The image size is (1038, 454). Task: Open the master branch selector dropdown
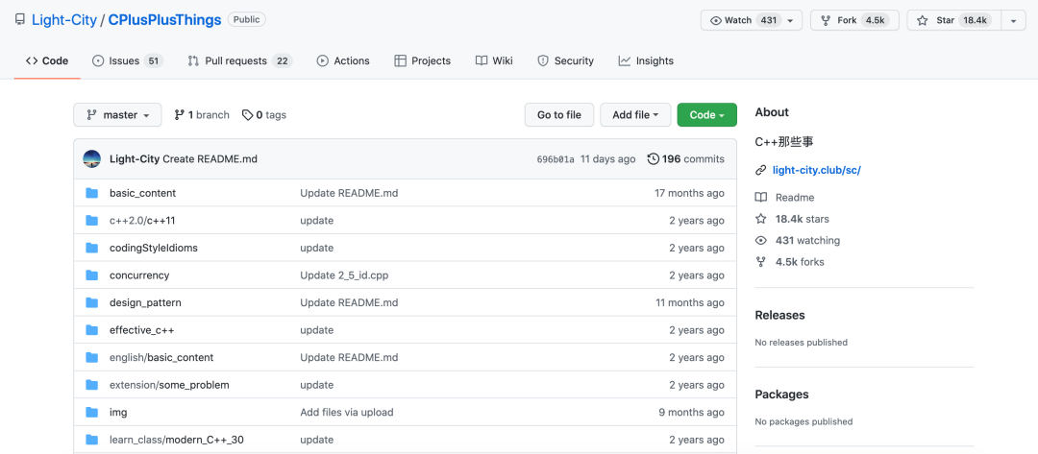[x=117, y=115]
